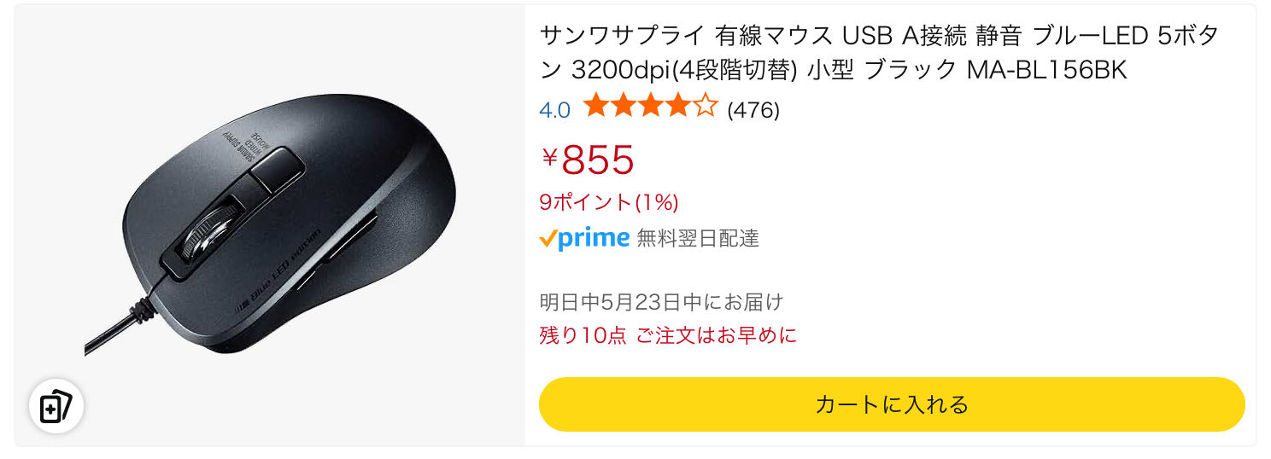Click the scroll wheel in the mouse photo
1271x459 pixels.
(x=205, y=230)
